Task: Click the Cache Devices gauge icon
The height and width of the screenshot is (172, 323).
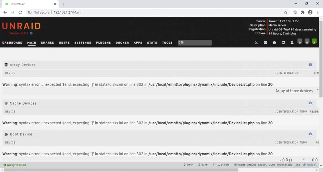Action: click(310, 103)
